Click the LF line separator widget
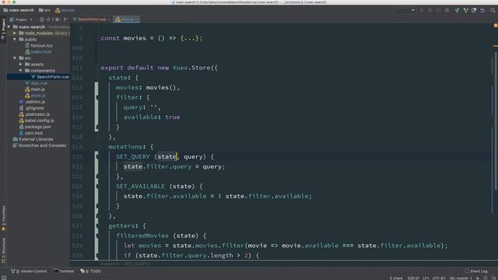 (x=426, y=278)
